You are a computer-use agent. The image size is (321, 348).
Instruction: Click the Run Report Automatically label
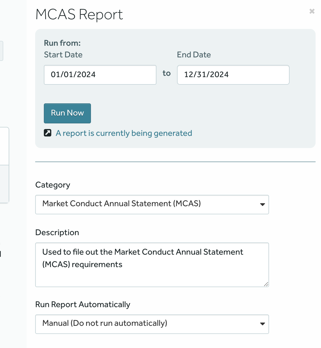point(83,304)
